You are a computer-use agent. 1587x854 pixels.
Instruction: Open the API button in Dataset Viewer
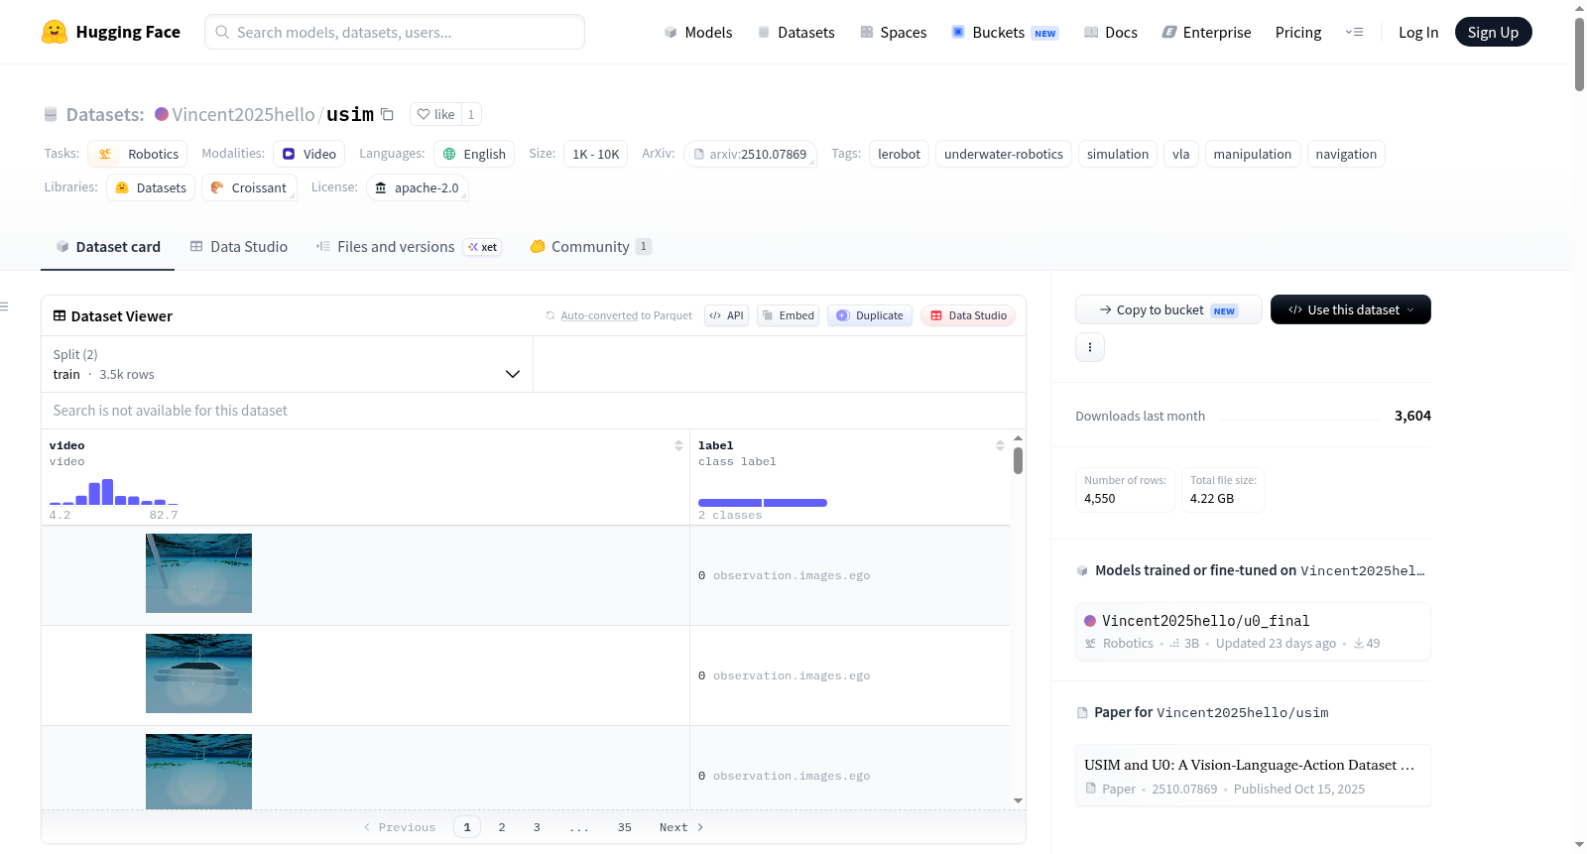point(726,315)
